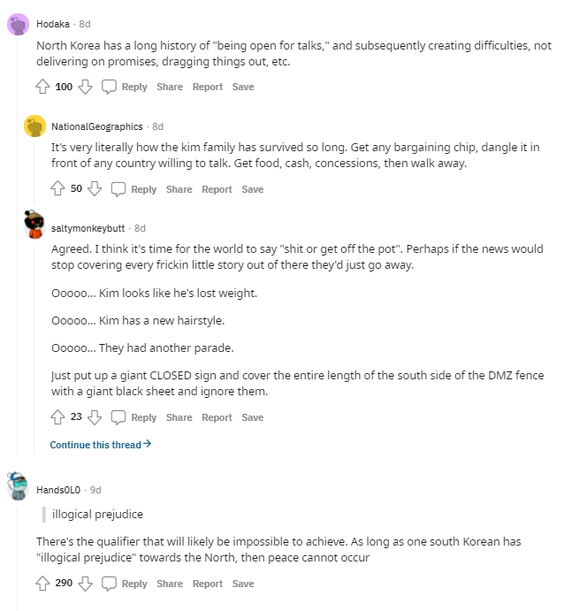
Task: Save NationalGeographics' comment
Action: tap(253, 189)
